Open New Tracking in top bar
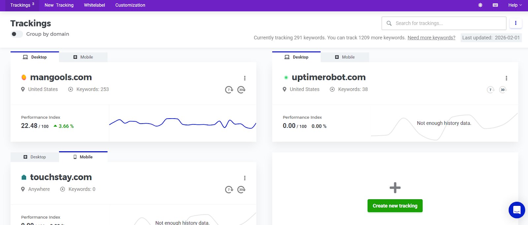This screenshot has width=528, height=225. click(59, 5)
